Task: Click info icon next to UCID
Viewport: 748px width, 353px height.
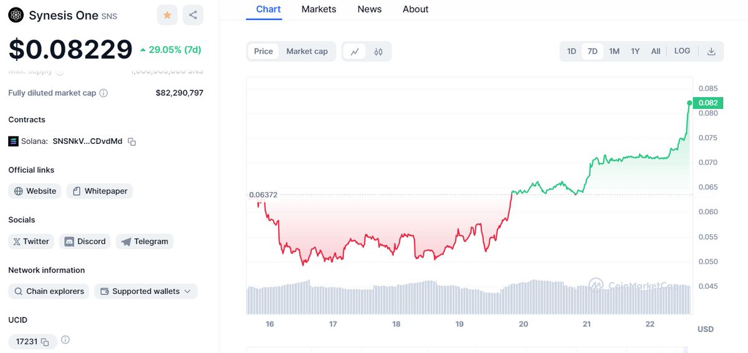Action: (65, 340)
